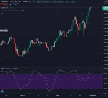This screenshot has width=108, height=98.
Task: Click the Tháng 4 label on time axis
Action: coord(58,95)
